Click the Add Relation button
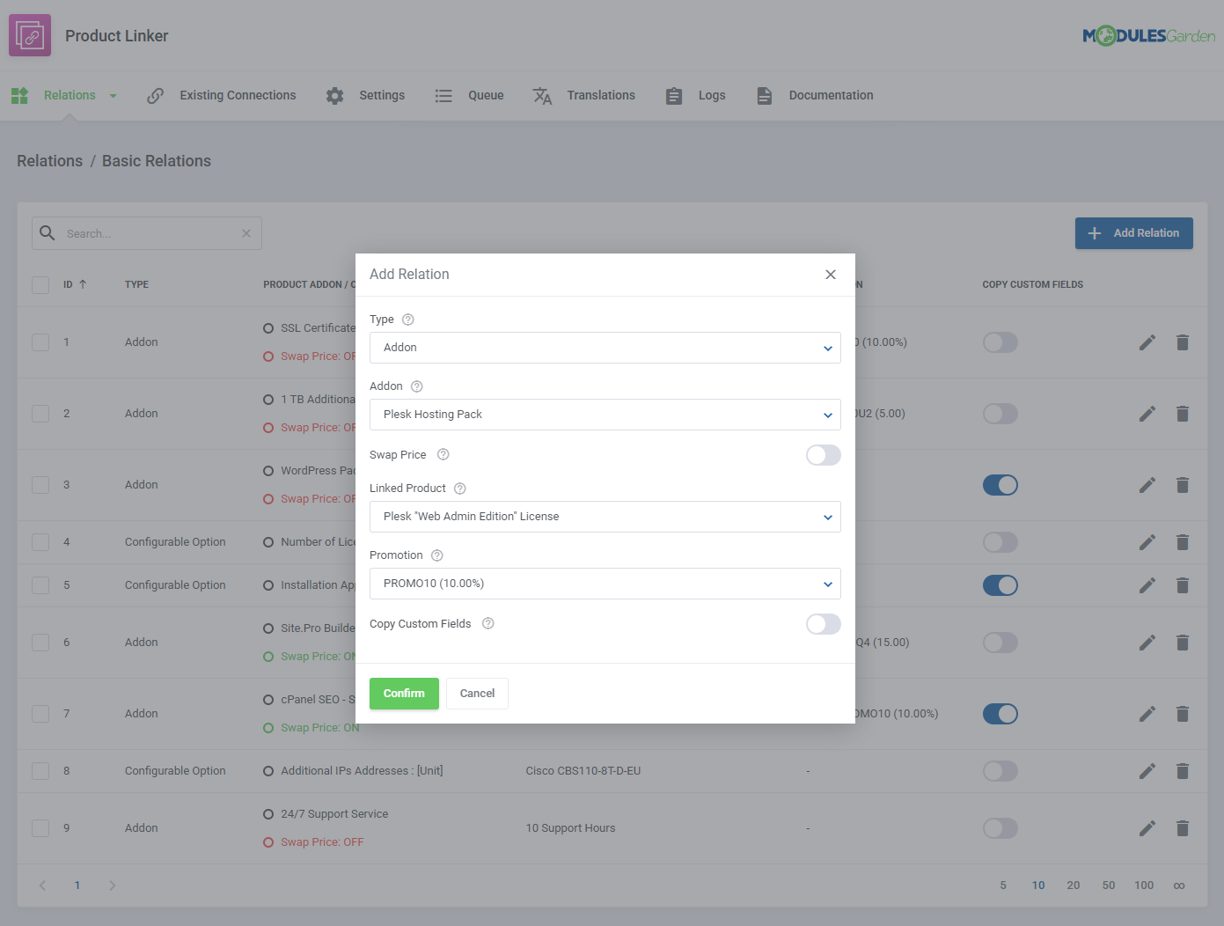This screenshot has height=926, width=1224. pyautogui.click(x=1133, y=232)
